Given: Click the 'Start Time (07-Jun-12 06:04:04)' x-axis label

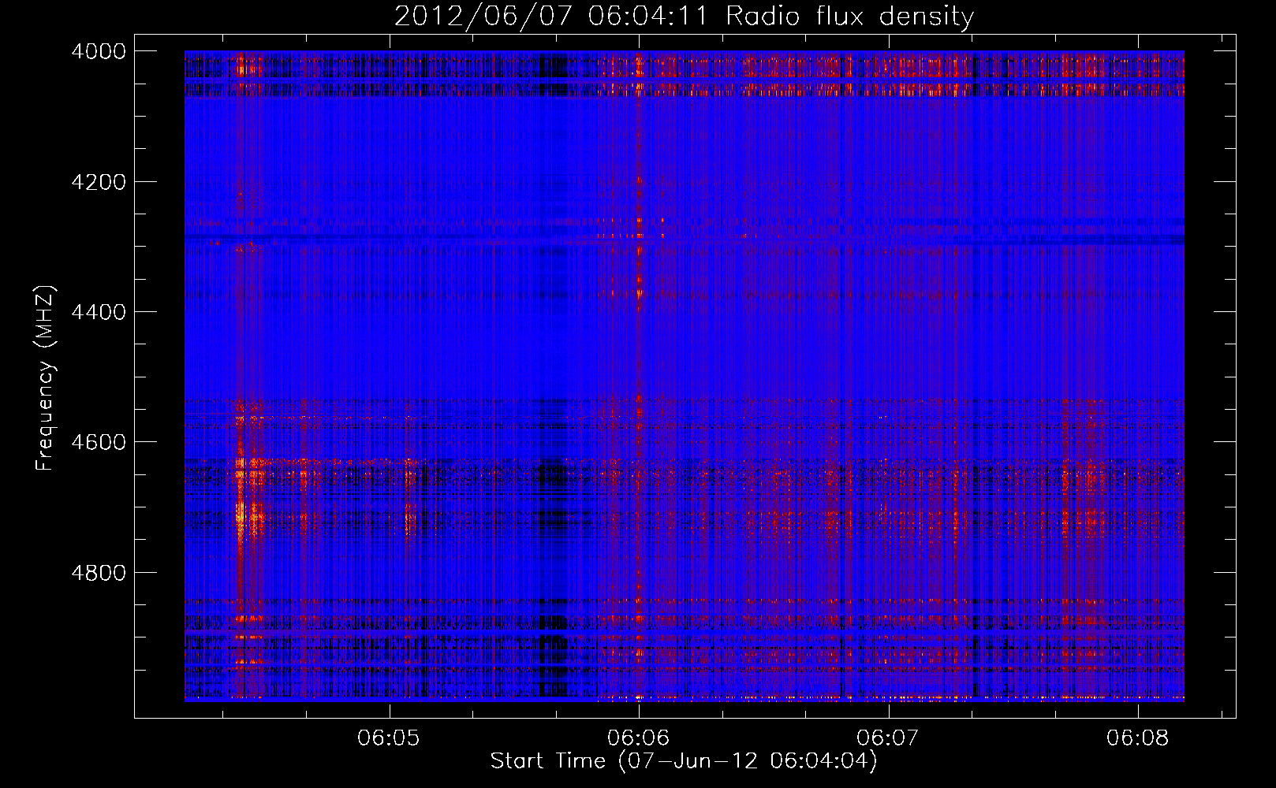Looking at the screenshot, I should [x=684, y=761].
